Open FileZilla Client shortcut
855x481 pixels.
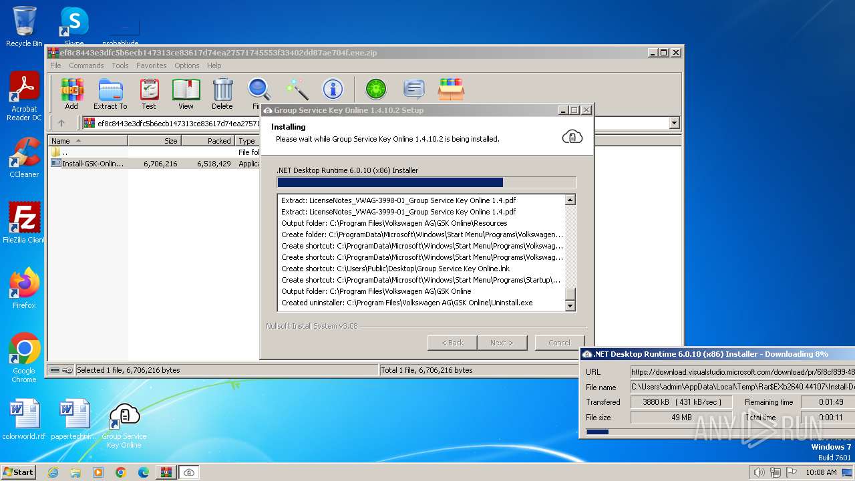pyautogui.click(x=24, y=222)
